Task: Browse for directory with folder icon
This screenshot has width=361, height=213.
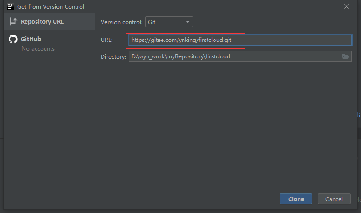Action: click(346, 56)
